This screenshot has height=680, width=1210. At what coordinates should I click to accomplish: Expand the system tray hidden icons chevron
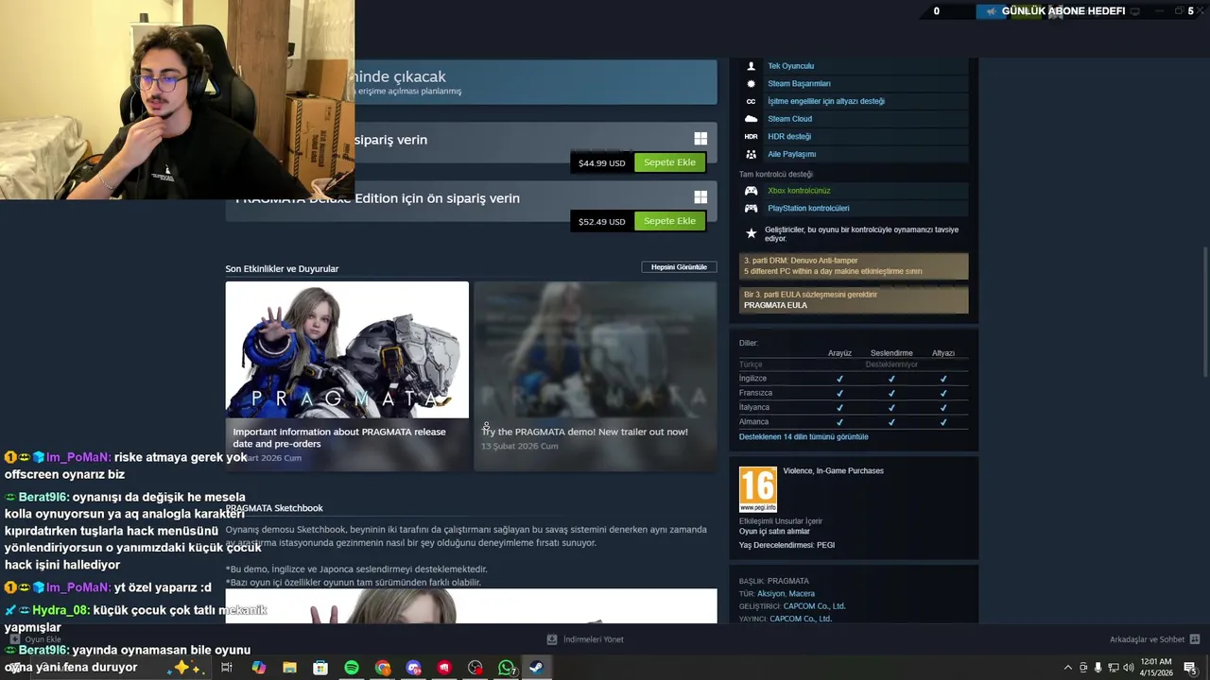pos(1068,668)
